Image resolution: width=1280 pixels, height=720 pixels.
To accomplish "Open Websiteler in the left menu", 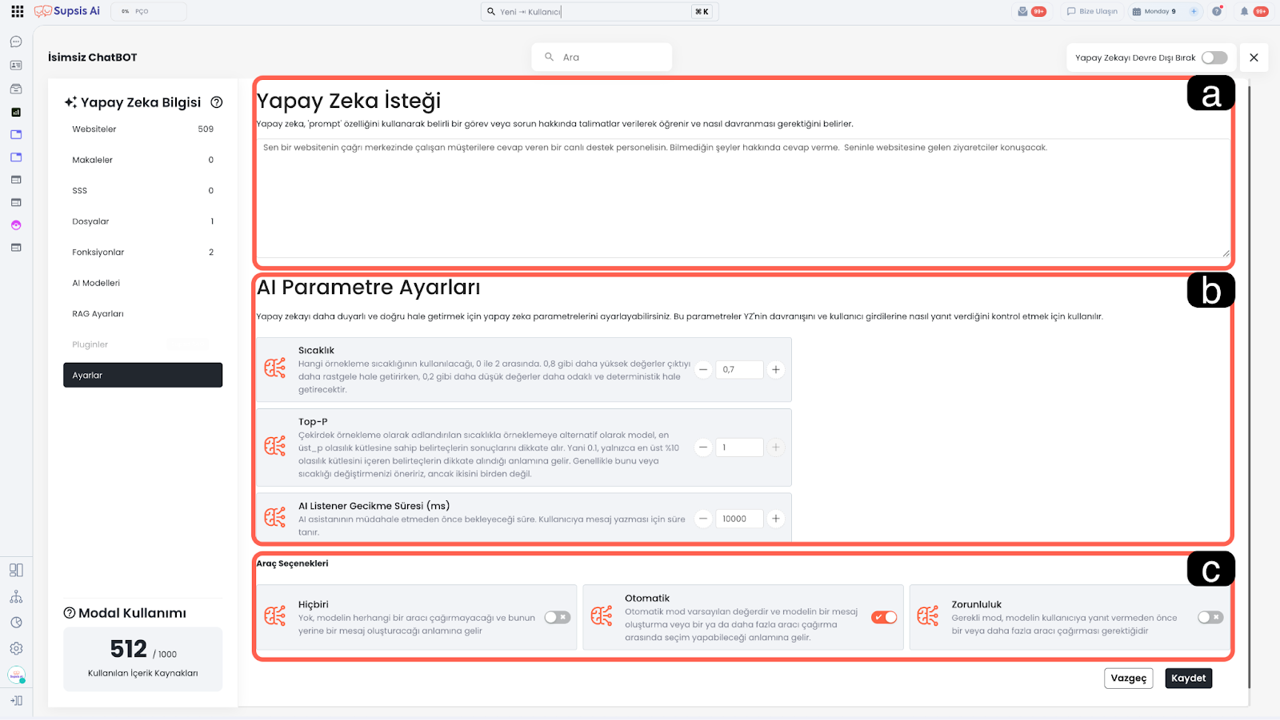I will [94, 129].
